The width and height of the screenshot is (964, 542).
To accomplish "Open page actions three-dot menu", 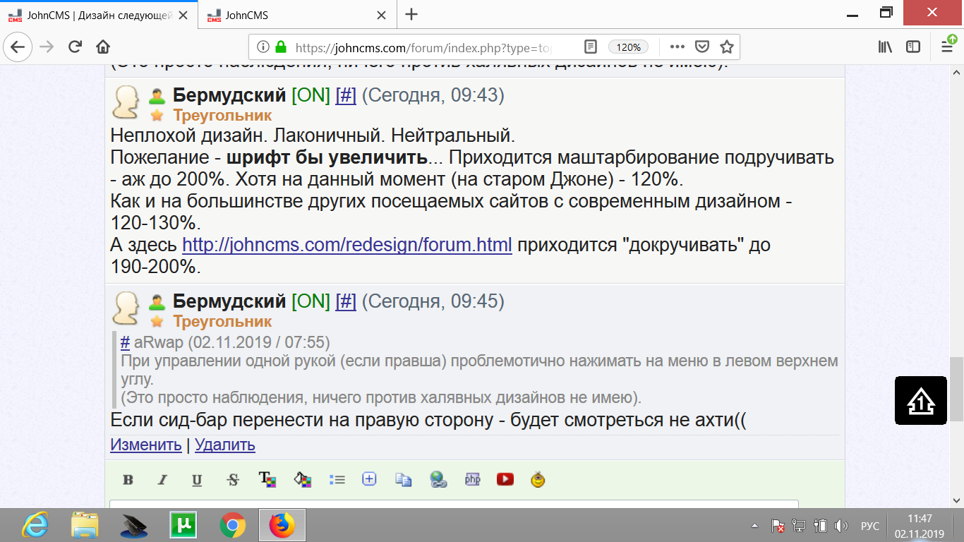I will [x=677, y=47].
